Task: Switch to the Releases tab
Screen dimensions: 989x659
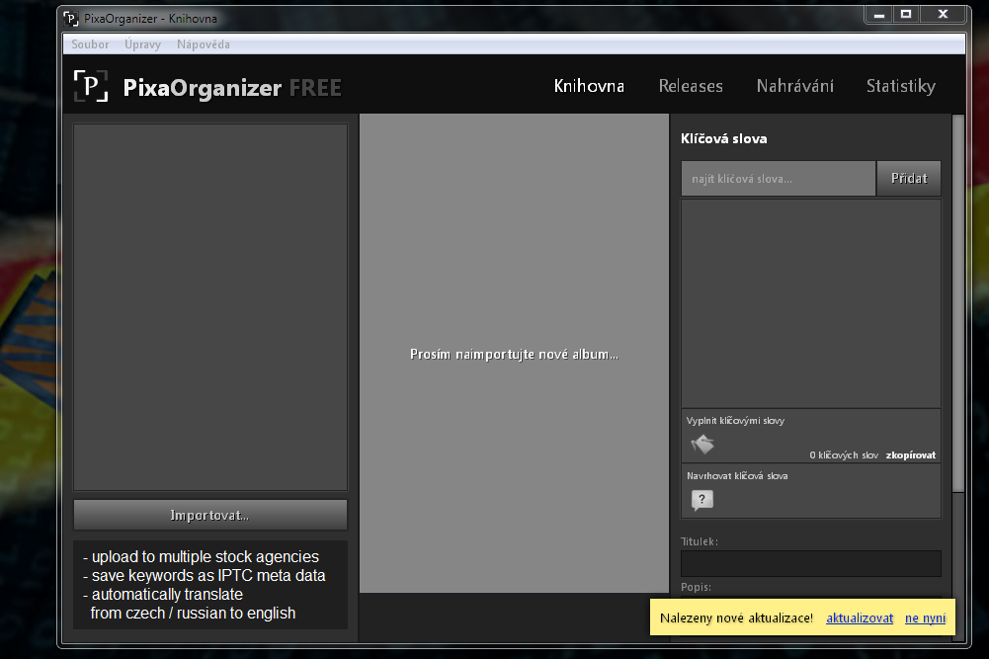Action: [691, 86]
